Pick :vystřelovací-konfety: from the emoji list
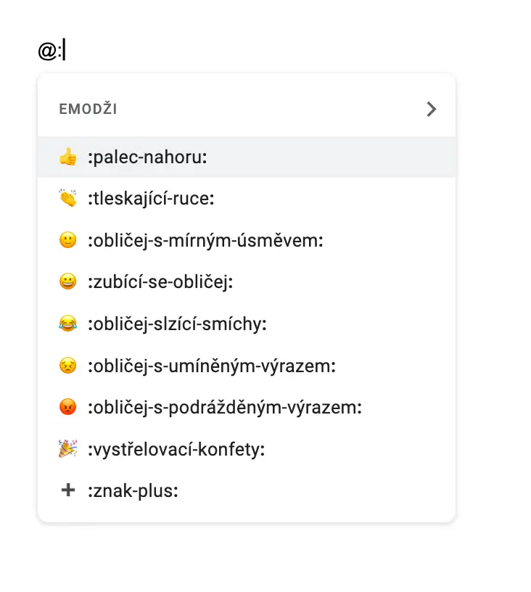Screen dimensions: 531x592 click(x=176, y=450)
